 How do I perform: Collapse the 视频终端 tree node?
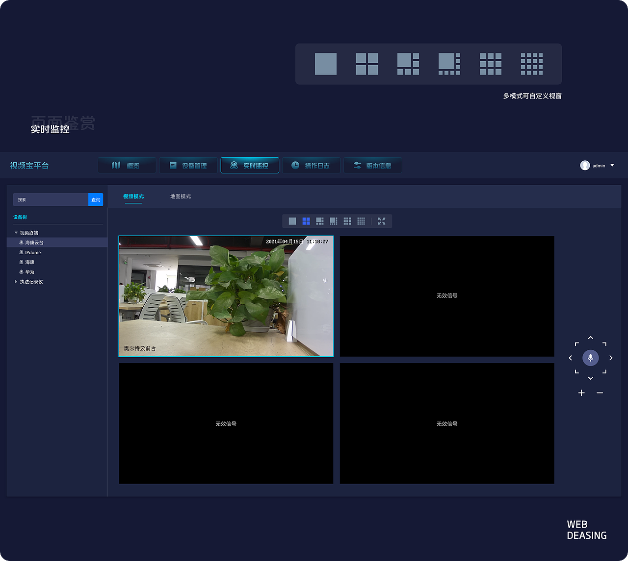pos(16,233)
